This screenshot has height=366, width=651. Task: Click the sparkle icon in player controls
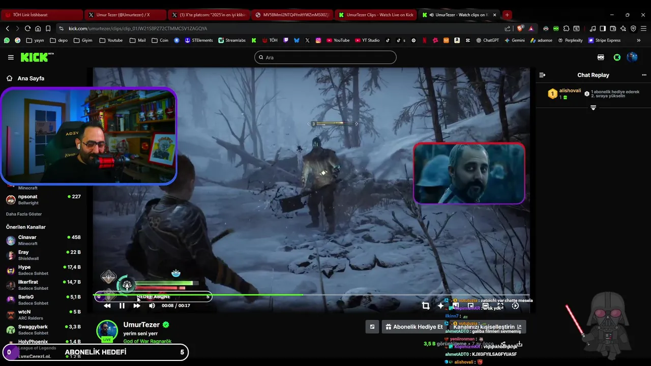[440, 306]
